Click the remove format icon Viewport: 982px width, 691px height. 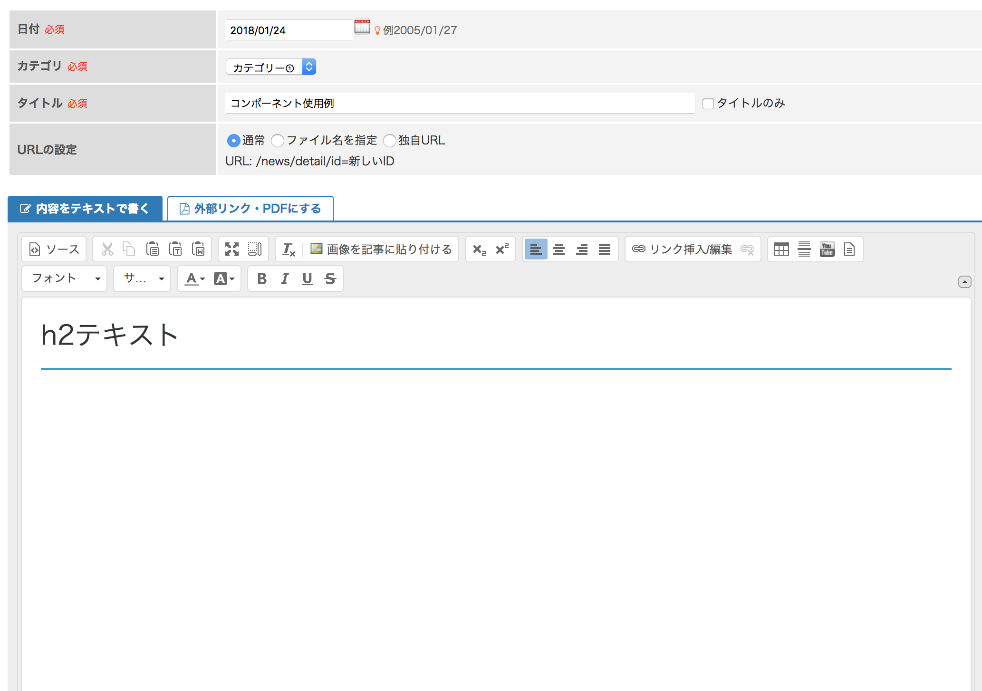coord(289,249)
